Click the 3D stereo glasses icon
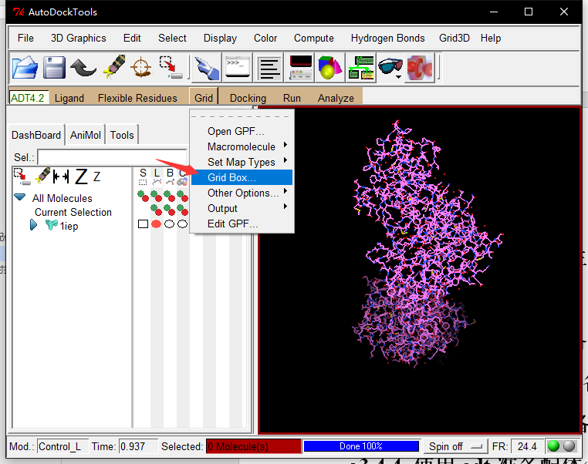Viewport: 588px width, 464px height. (390, 66)
